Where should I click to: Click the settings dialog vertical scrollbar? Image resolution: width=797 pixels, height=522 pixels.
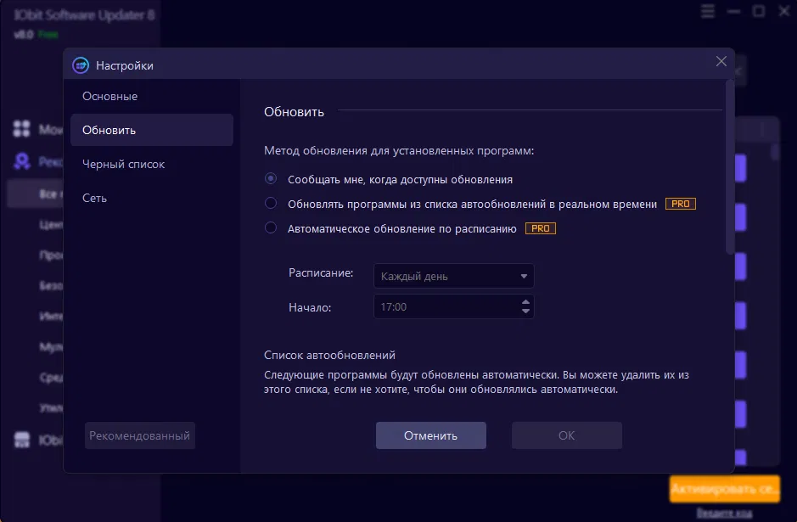[x=729, y=168]
